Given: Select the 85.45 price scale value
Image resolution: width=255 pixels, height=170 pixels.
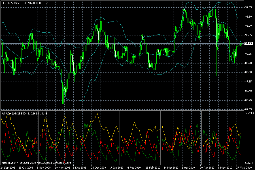Looking at the screenshot, I should point(248,100).
